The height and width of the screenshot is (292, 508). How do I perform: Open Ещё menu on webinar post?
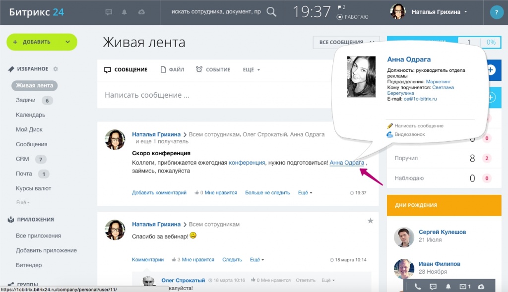[x=257, y=260]
